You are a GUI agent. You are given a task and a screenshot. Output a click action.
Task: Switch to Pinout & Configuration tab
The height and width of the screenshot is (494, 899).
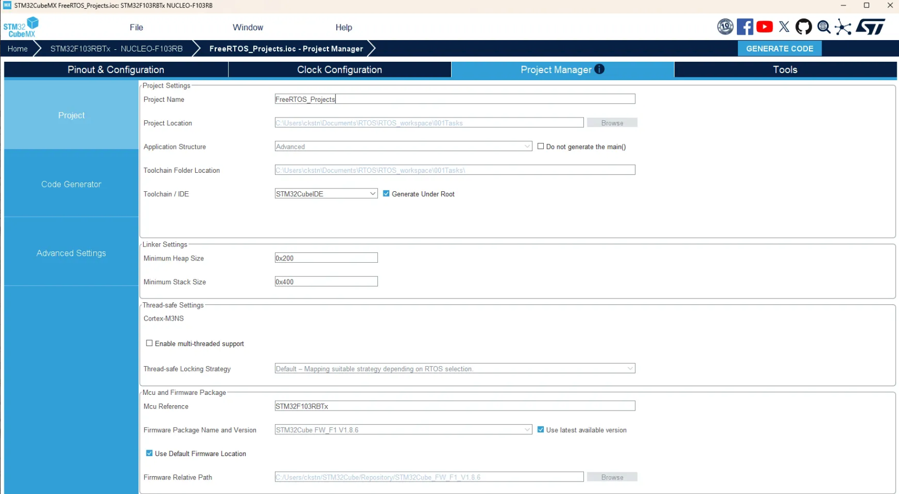pos(116,69)
